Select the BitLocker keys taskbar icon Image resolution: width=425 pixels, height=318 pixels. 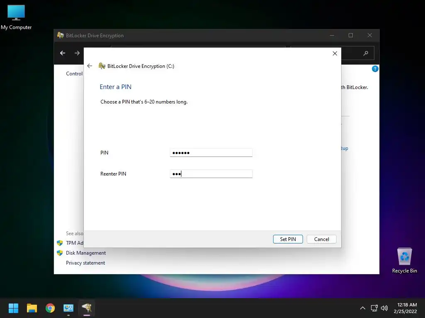87,308
